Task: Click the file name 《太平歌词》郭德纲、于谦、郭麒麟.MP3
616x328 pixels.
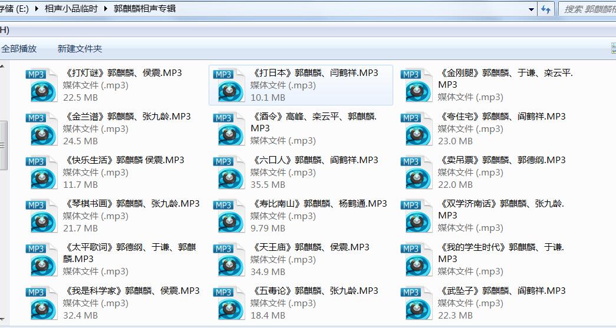Action: (130, 253)
